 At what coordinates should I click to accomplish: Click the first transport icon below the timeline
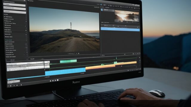(x=50, y=81)
